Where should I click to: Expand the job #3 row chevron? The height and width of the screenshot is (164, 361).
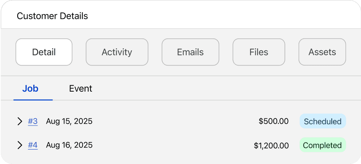(20, 121)
